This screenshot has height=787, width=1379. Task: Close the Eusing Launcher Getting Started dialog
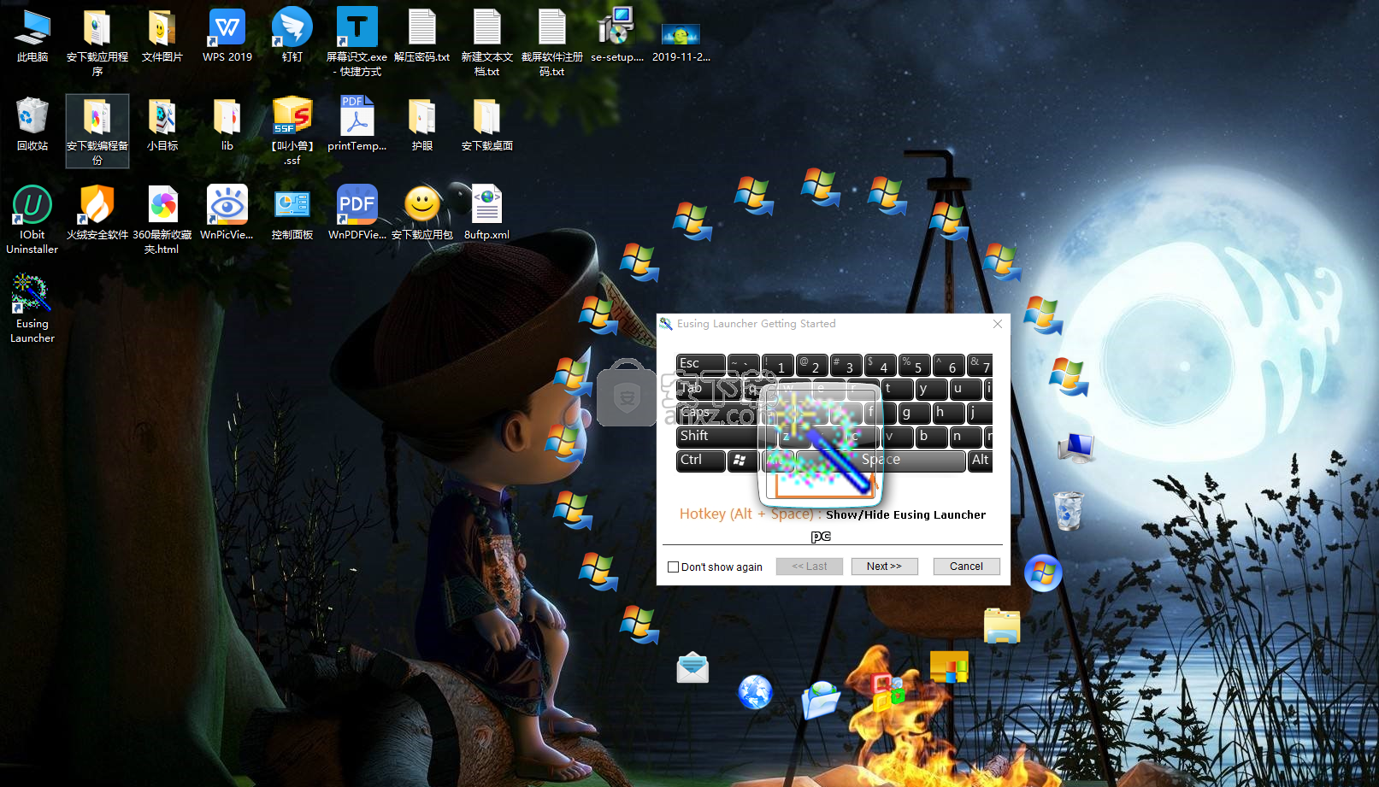point(998,324)
